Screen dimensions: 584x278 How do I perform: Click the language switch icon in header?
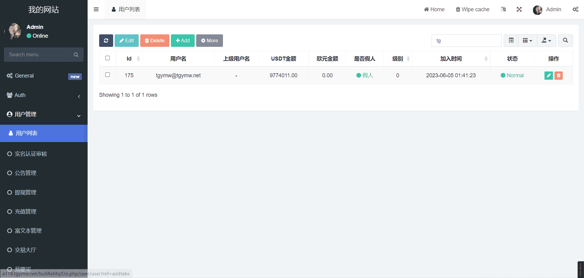(x=503, y=9)
